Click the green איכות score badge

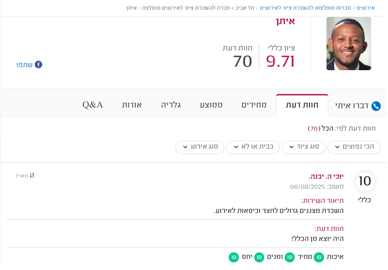319,257
